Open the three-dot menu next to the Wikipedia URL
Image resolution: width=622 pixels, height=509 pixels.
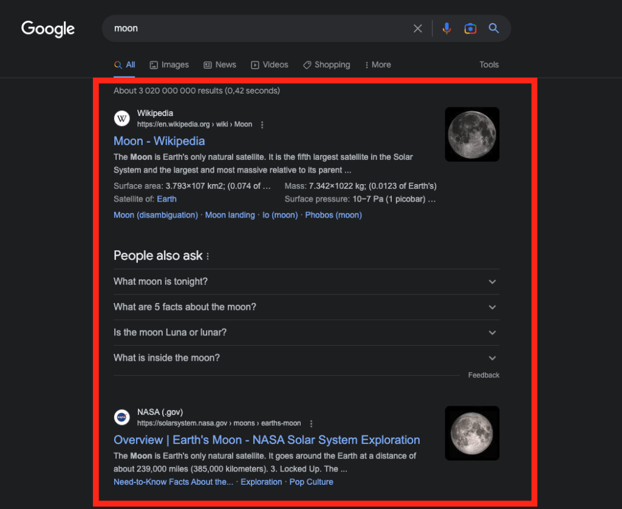point(262,125)
